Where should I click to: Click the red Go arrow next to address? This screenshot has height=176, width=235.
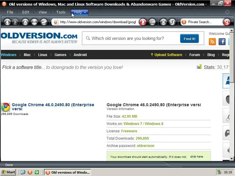[143, 22]
